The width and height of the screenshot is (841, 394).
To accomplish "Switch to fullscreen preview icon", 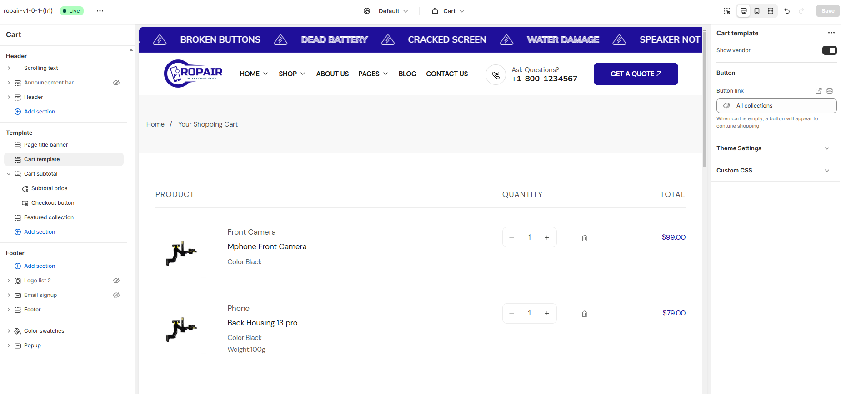I will point(771,11).
